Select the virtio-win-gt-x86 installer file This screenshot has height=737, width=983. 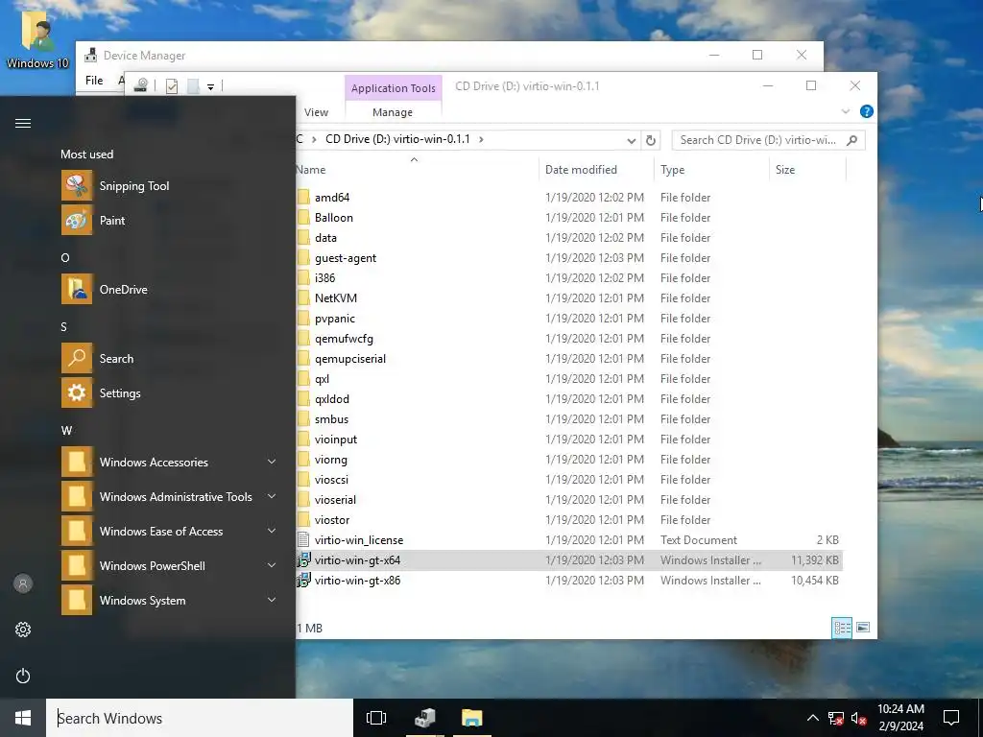tap(357, 581)
